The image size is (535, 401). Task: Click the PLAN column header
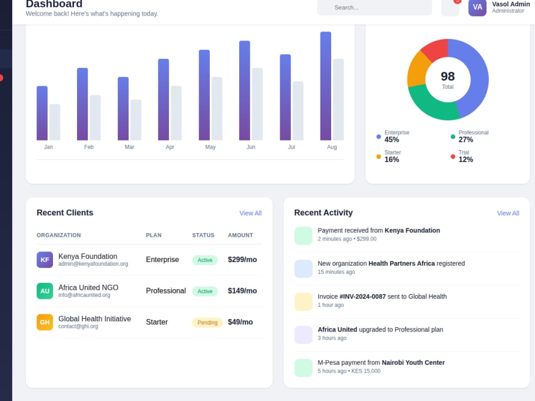coord(154,235)
